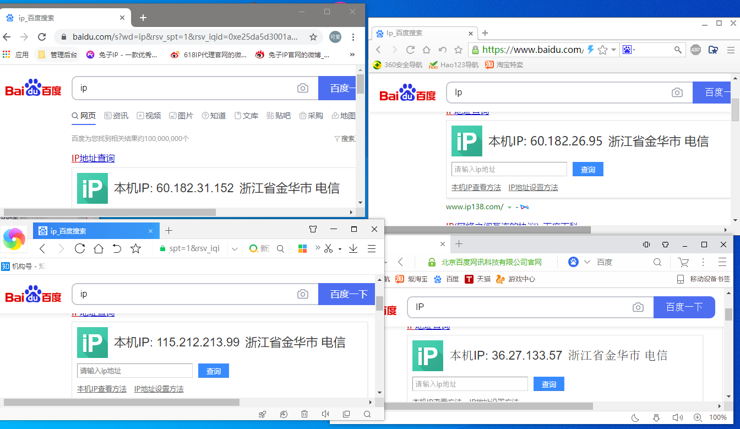740x429 pixels.
Task: Enable night mode with the moon icon
Action: (635, 418)
